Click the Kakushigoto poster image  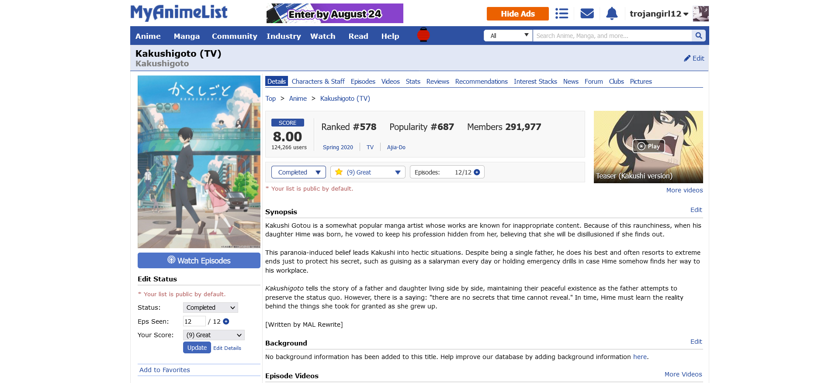click(199, 162)
